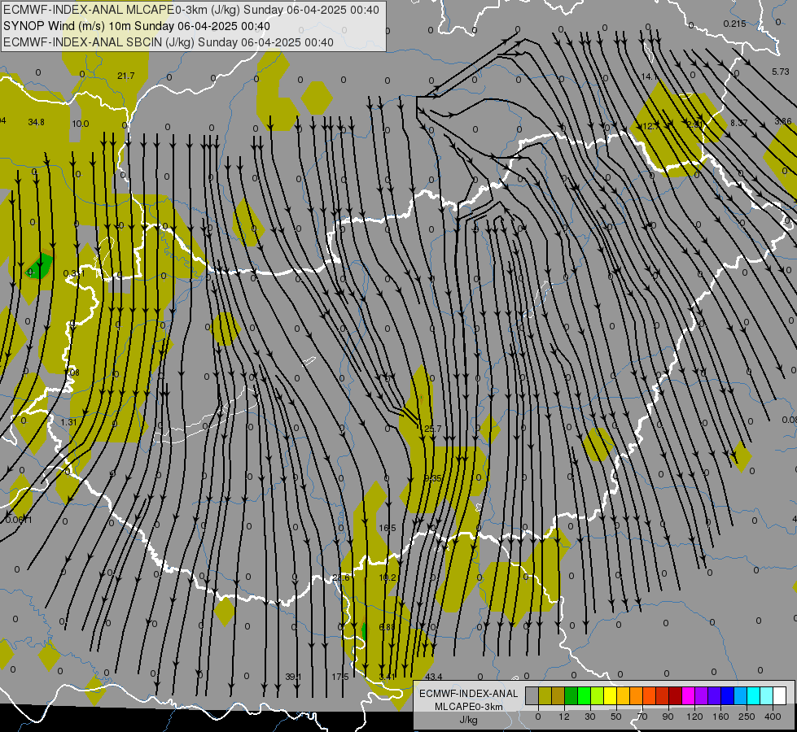Viewport: 797px width, 732px height.
Task: Click the dark green legend swatch
Action: coord(571,696)
